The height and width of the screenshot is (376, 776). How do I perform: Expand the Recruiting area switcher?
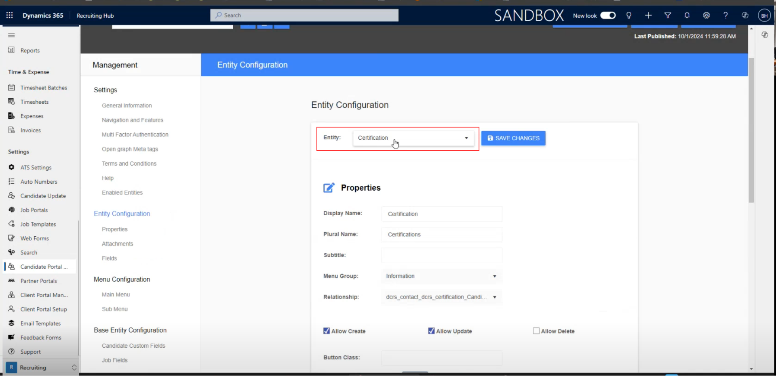pyautogui.click(x=40, y=368)
